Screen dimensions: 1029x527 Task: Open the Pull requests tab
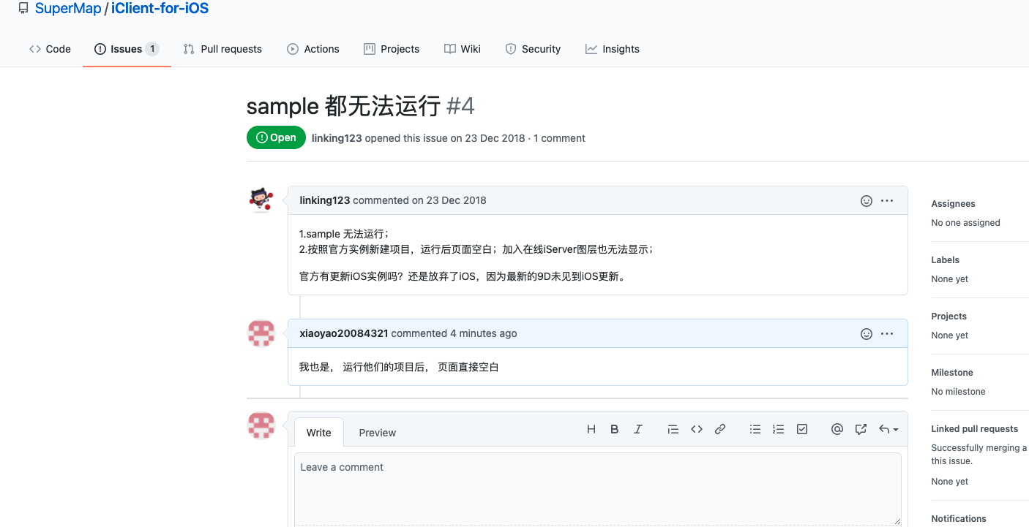222,49
